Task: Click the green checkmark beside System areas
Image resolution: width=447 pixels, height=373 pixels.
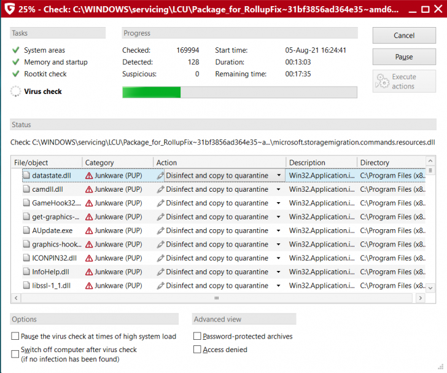Action: pyautogui.click(x=16, y=50)
